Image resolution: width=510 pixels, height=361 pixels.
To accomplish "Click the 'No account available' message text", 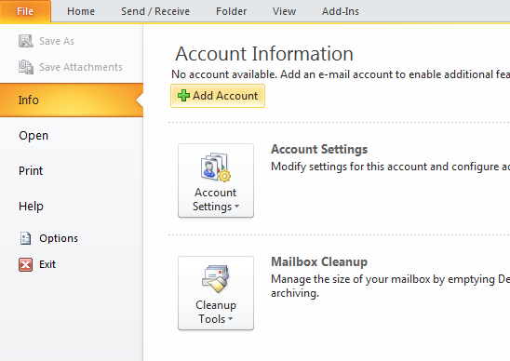I will coord(341,74).
